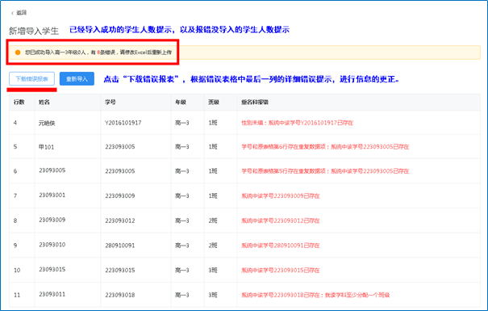Viewport: 488px width, 311px height.
Task: Select student ID Y2016101917 in the 学号 column
Action: (x=123, y=123)
